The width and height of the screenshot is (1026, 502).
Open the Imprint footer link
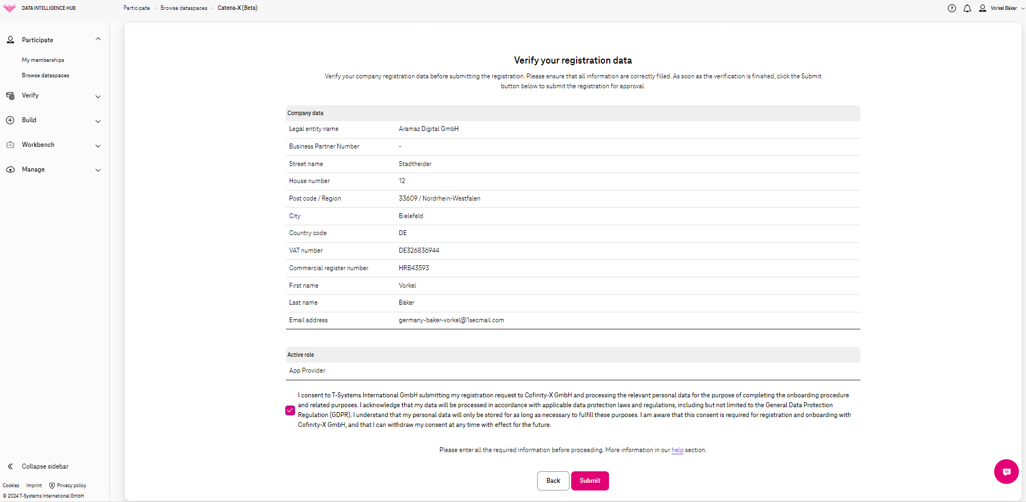[34, 486]
